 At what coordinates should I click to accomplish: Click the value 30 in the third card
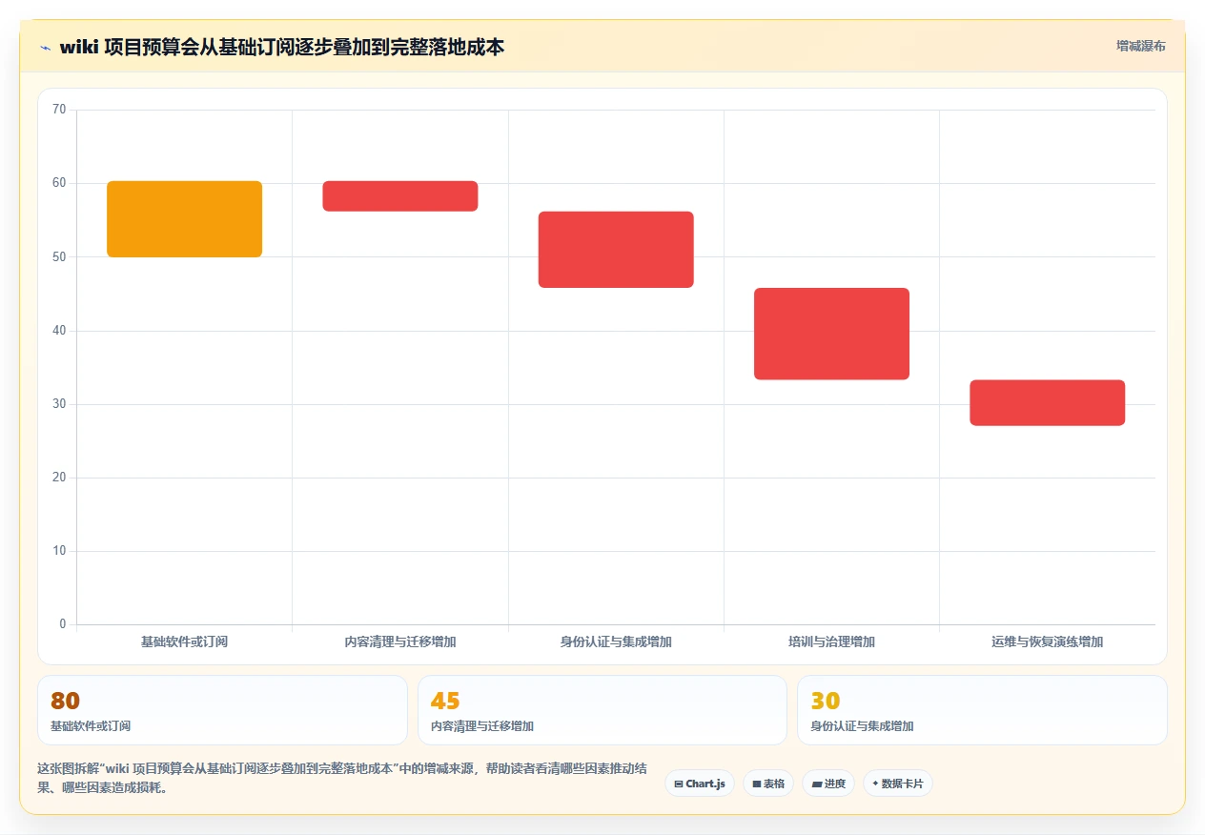tap(826, 701)
